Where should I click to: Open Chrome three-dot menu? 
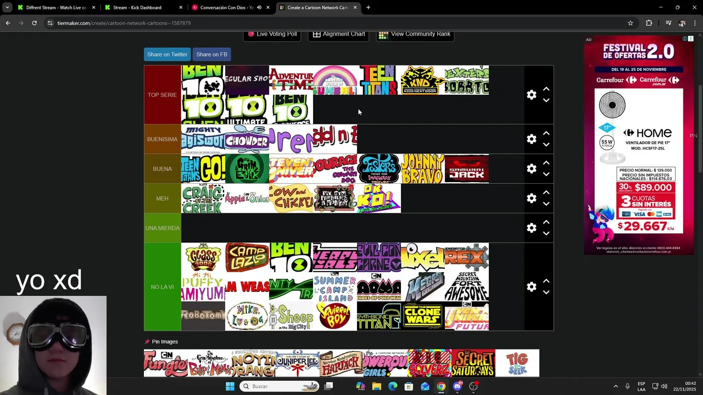point(695,23)
